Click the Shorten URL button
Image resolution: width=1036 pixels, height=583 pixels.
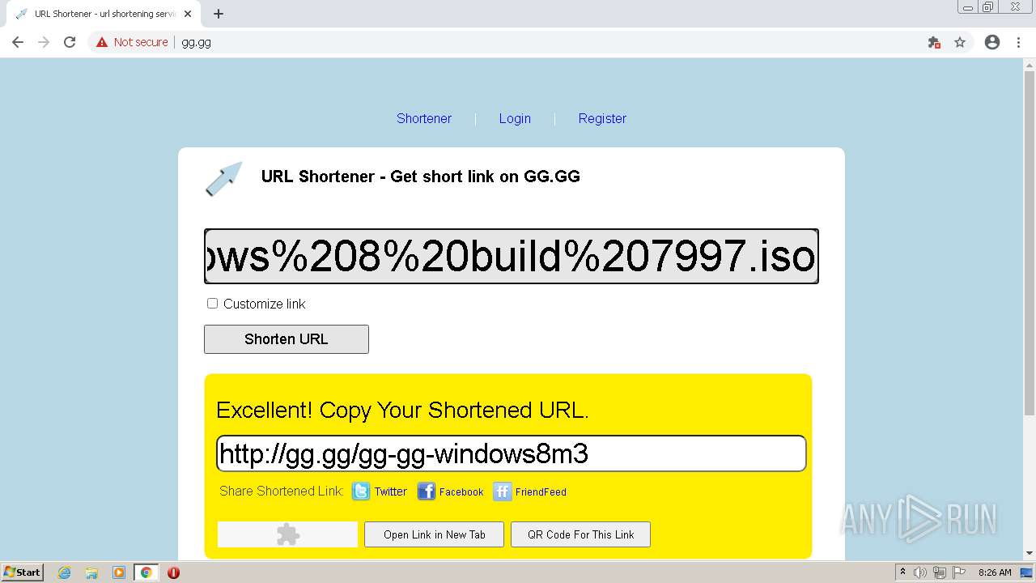point(287,339)
